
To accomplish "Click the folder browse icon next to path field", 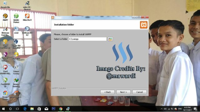I will (110, 39).
